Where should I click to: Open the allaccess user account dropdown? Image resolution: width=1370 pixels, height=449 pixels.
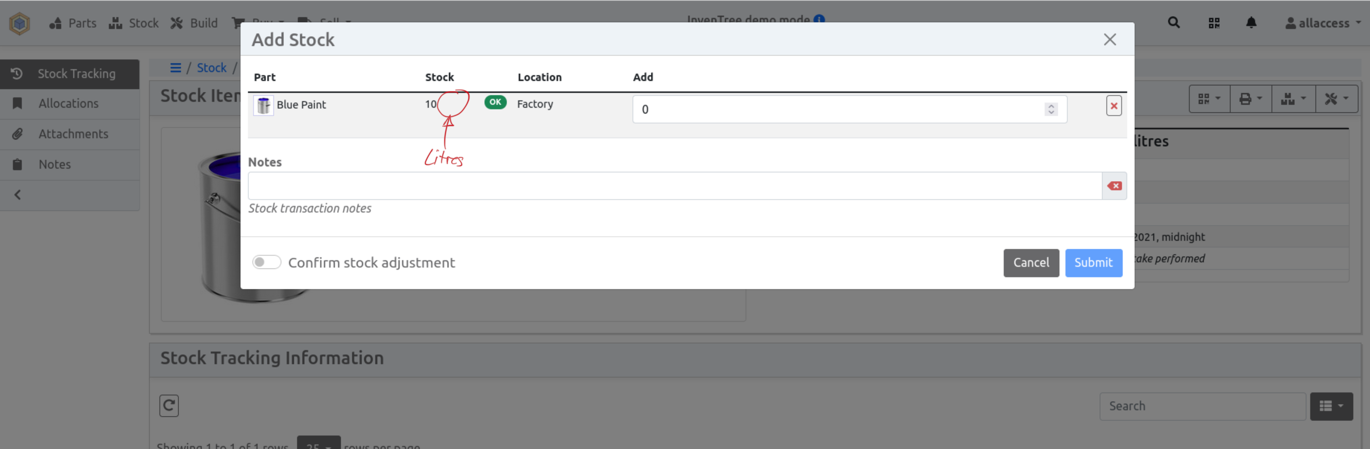1323,23
